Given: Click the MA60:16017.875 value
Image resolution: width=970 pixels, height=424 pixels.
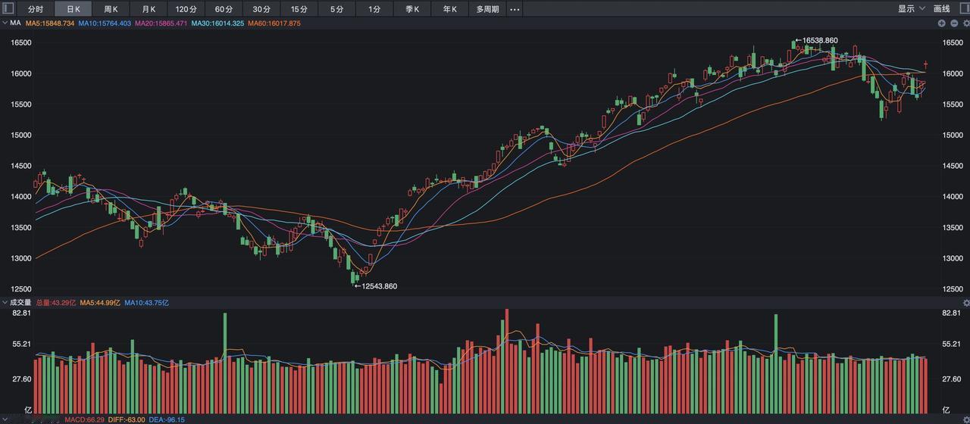Looking at the screenshot, I should click(274, 23).
